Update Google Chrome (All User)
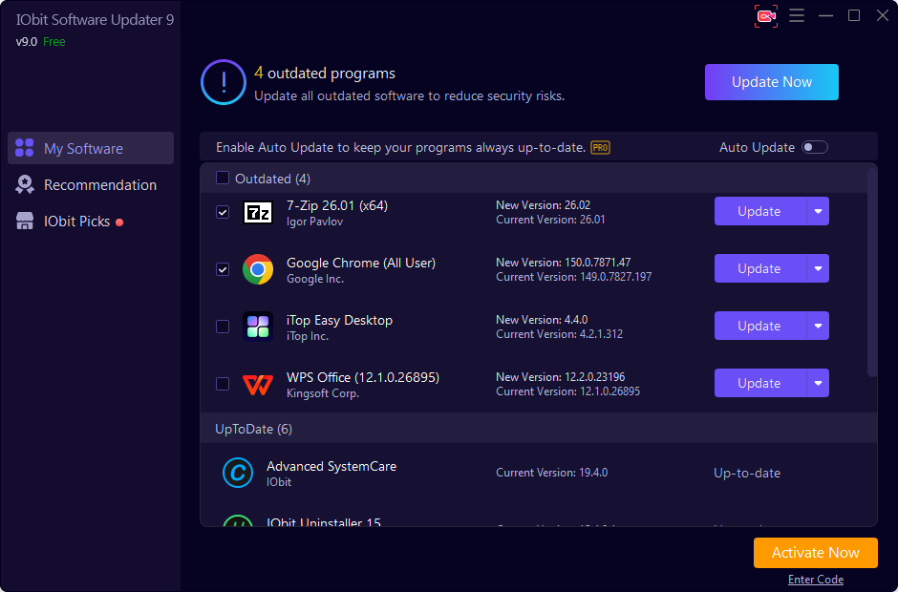The height and width of the screenshot is (592, 898). 760,268
